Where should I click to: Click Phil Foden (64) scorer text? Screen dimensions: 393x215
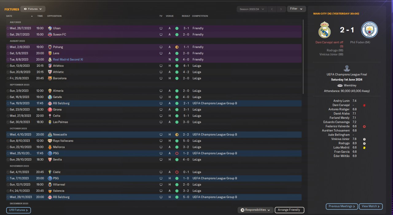point(360,42)
